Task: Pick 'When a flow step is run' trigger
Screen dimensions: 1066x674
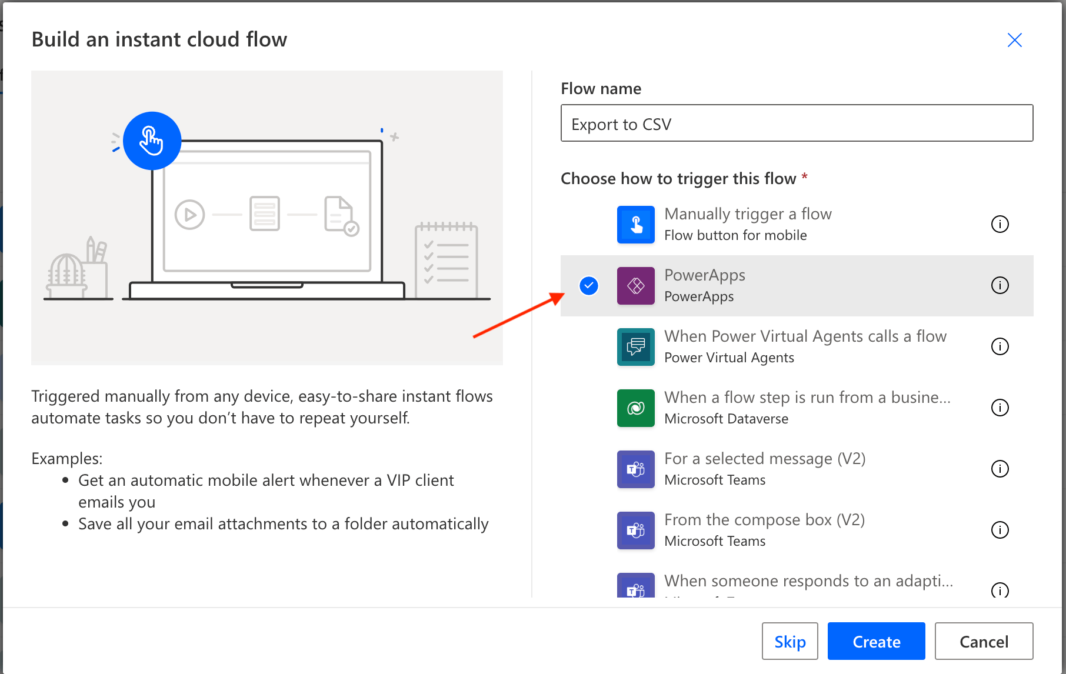Action: pos(797,408)
